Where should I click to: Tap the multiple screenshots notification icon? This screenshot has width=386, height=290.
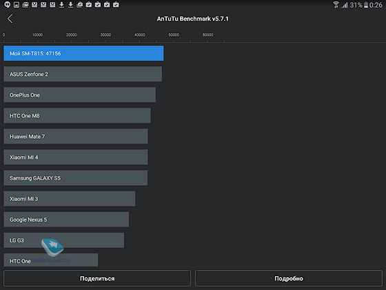(x=25, y=4)
